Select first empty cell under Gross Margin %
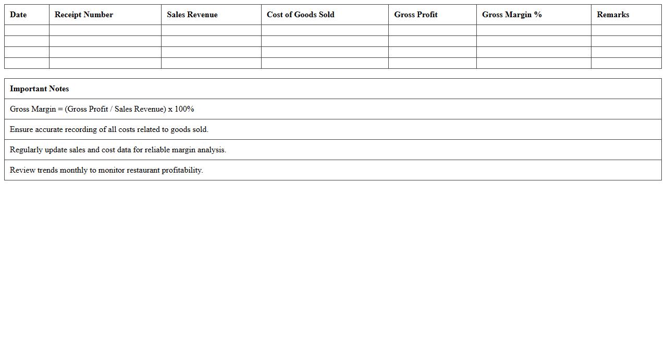666x339 pixels. 534,30
